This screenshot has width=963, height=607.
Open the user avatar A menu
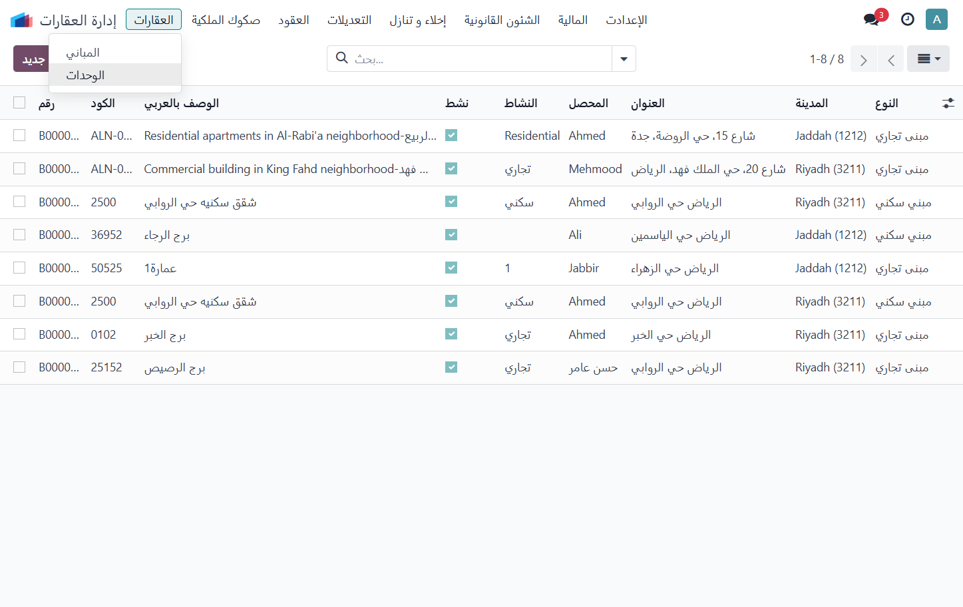click(x=936, y=19)
